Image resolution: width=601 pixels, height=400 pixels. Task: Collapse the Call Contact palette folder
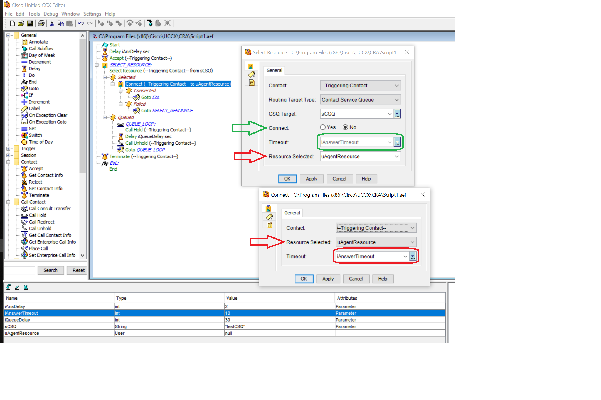(x=8, y=202)
